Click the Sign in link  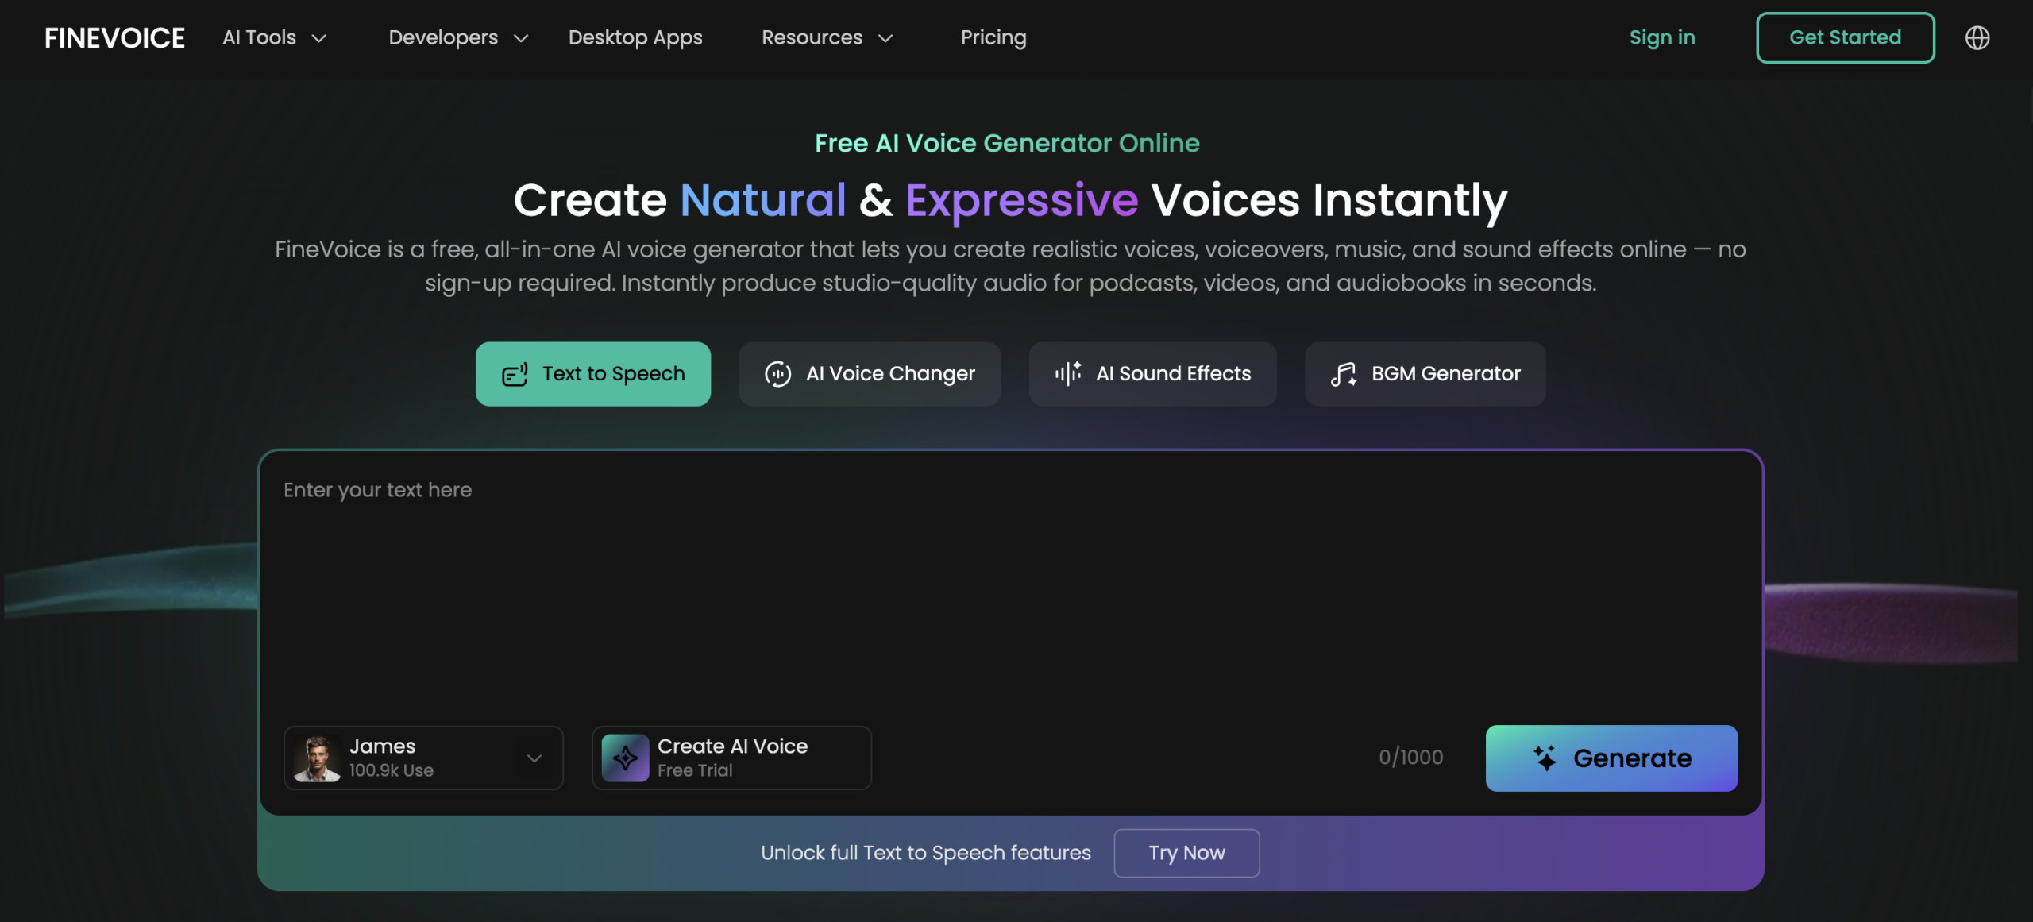1662,37
